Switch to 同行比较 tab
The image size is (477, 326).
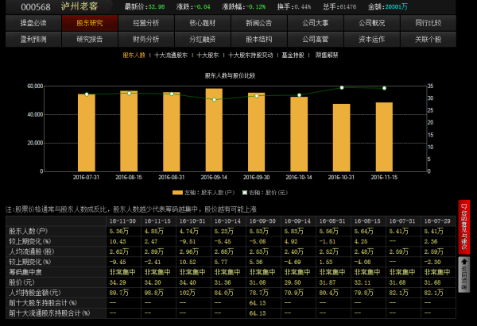point(429,23)
